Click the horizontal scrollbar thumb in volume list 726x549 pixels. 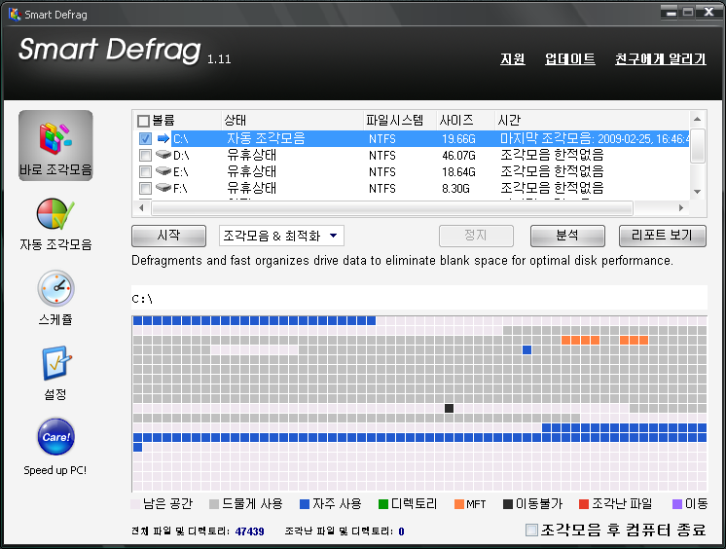[392, 208]
